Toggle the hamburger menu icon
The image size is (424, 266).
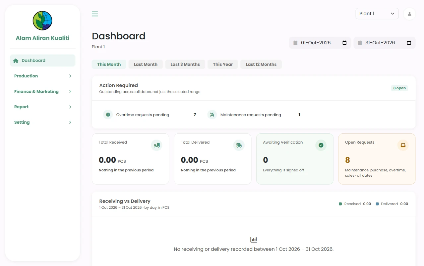pos(95,14)
